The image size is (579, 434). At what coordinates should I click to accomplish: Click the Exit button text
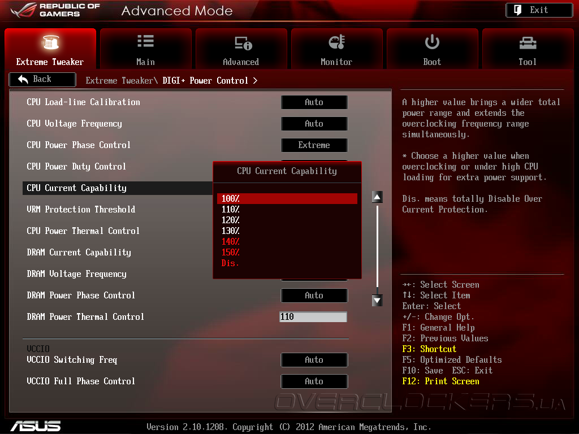(539, 10)
